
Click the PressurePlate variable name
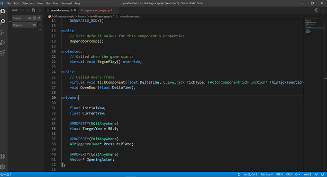click(x=118, y=144)
